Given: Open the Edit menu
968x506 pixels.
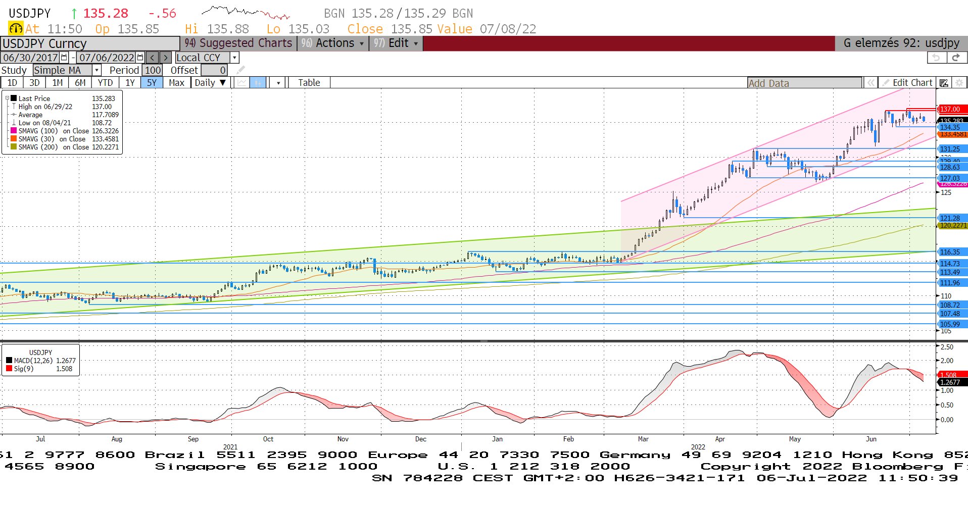Looking at the screenshot, I should click(x=396, y=43).
